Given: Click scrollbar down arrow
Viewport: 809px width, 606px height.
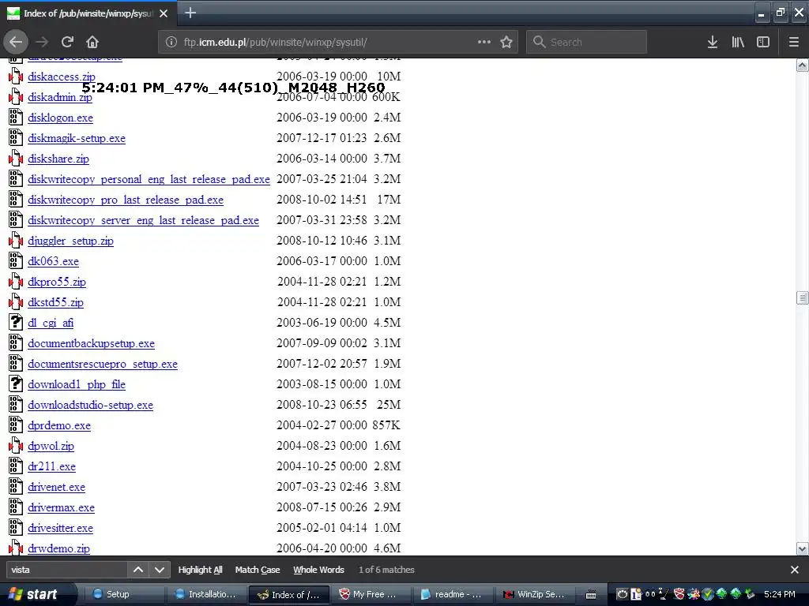Looking at the screenshot, I should (803, 549).
